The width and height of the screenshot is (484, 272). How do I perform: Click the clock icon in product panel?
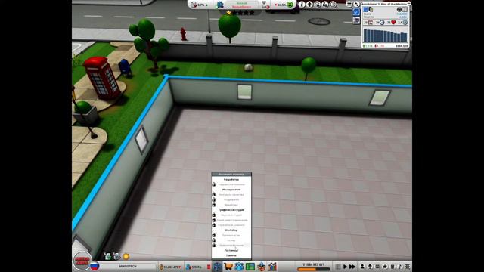tap(382, 23)
